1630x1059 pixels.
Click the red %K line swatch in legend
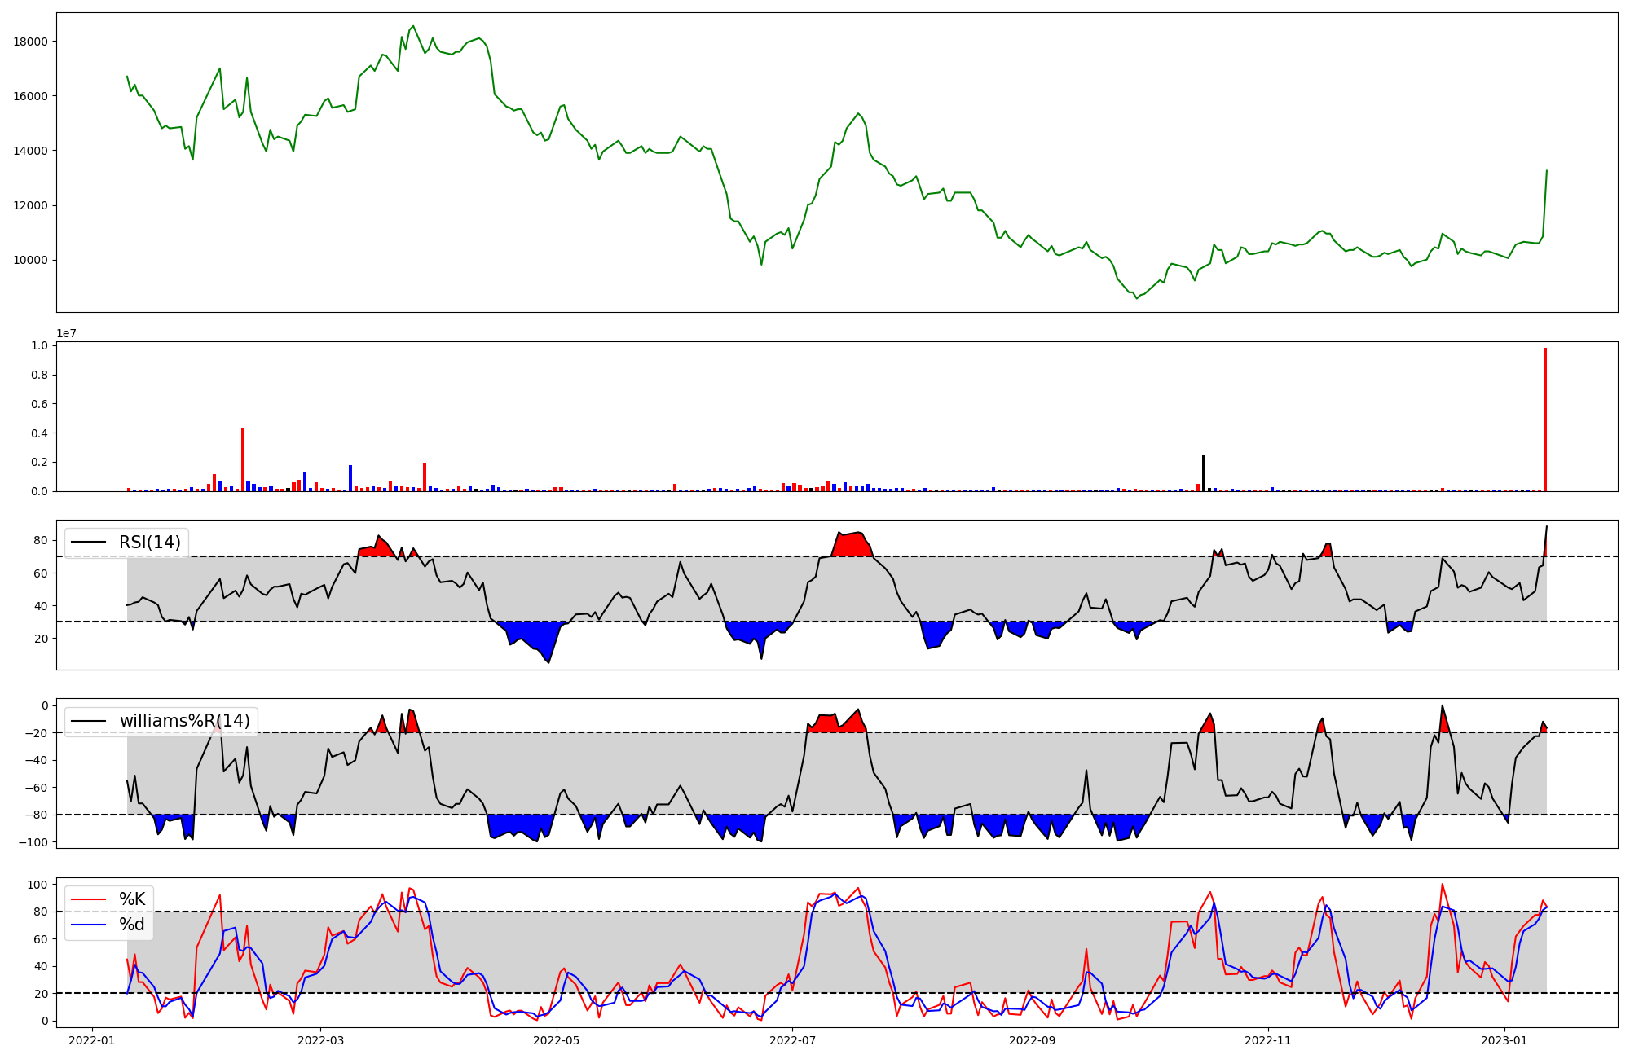[x=89, y=899]
